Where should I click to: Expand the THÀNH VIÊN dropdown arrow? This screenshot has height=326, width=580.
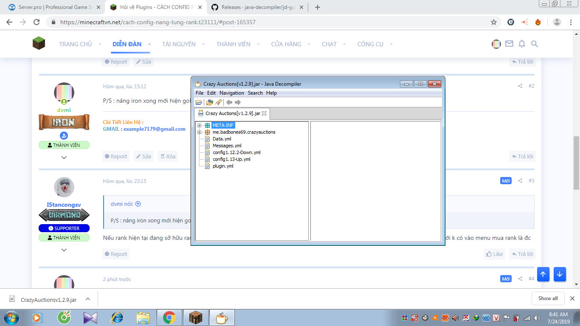[x=258, y=44]
